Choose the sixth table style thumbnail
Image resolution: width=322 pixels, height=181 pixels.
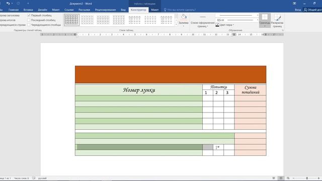pyautogui.click(x=150, y=20)
